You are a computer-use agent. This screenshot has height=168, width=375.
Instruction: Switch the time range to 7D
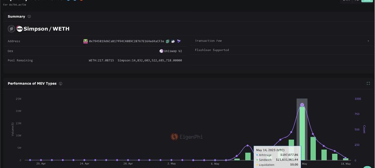(357, 1)
